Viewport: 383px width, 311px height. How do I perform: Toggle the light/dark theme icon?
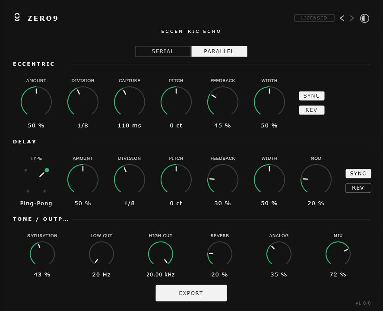(x=364, y=18)
